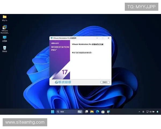
Task: Open File Explorer from the taskbar
Action: pos(92,112)
